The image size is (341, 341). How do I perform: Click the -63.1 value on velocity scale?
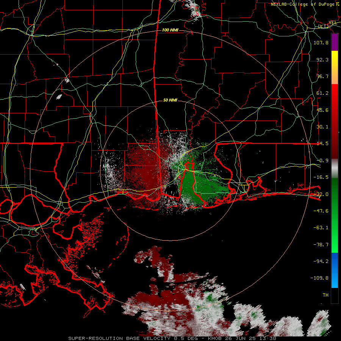(x=321, y=228)
